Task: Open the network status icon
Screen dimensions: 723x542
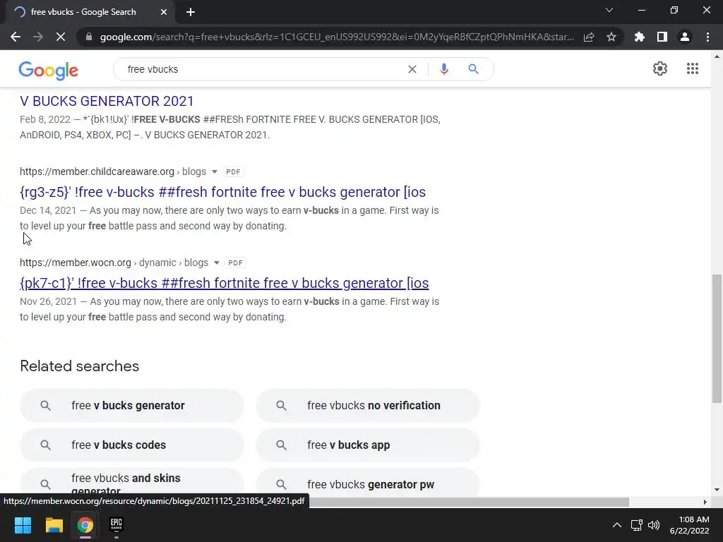Action: 637,525
